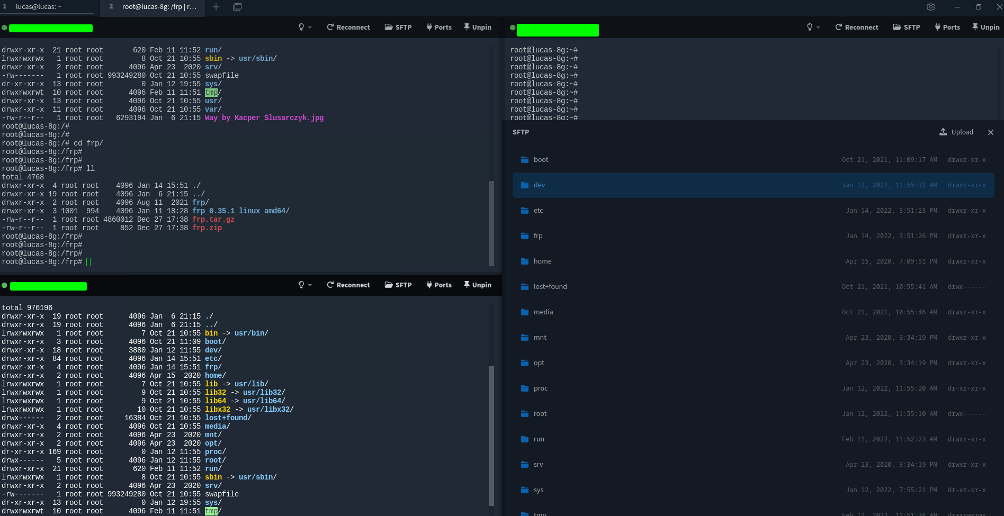Click the frp folder icon in SFTP
The height and width of the screenshot is (516, 1004).
525,236
